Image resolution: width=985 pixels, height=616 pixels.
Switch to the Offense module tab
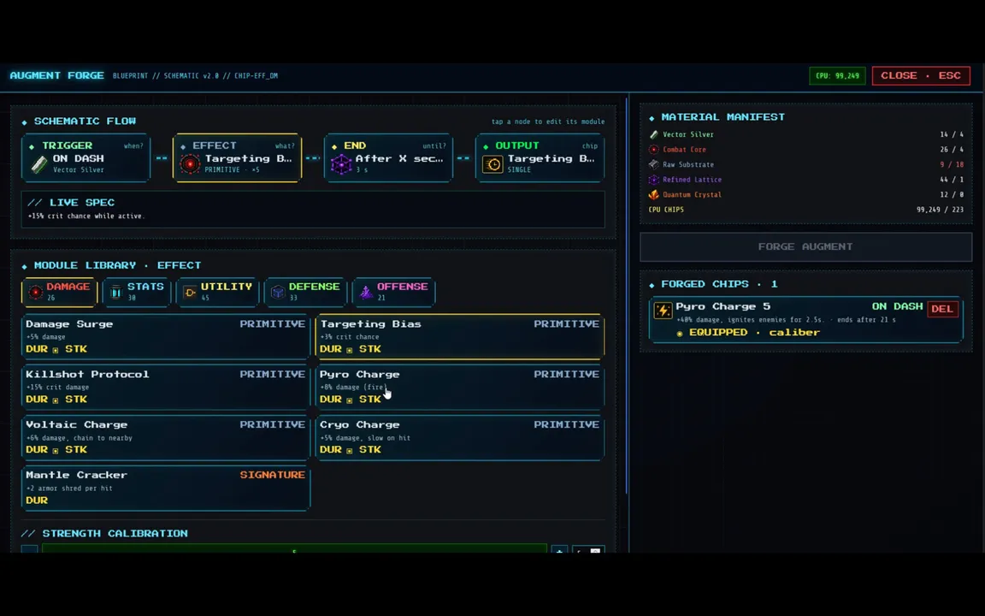(394, 292)
